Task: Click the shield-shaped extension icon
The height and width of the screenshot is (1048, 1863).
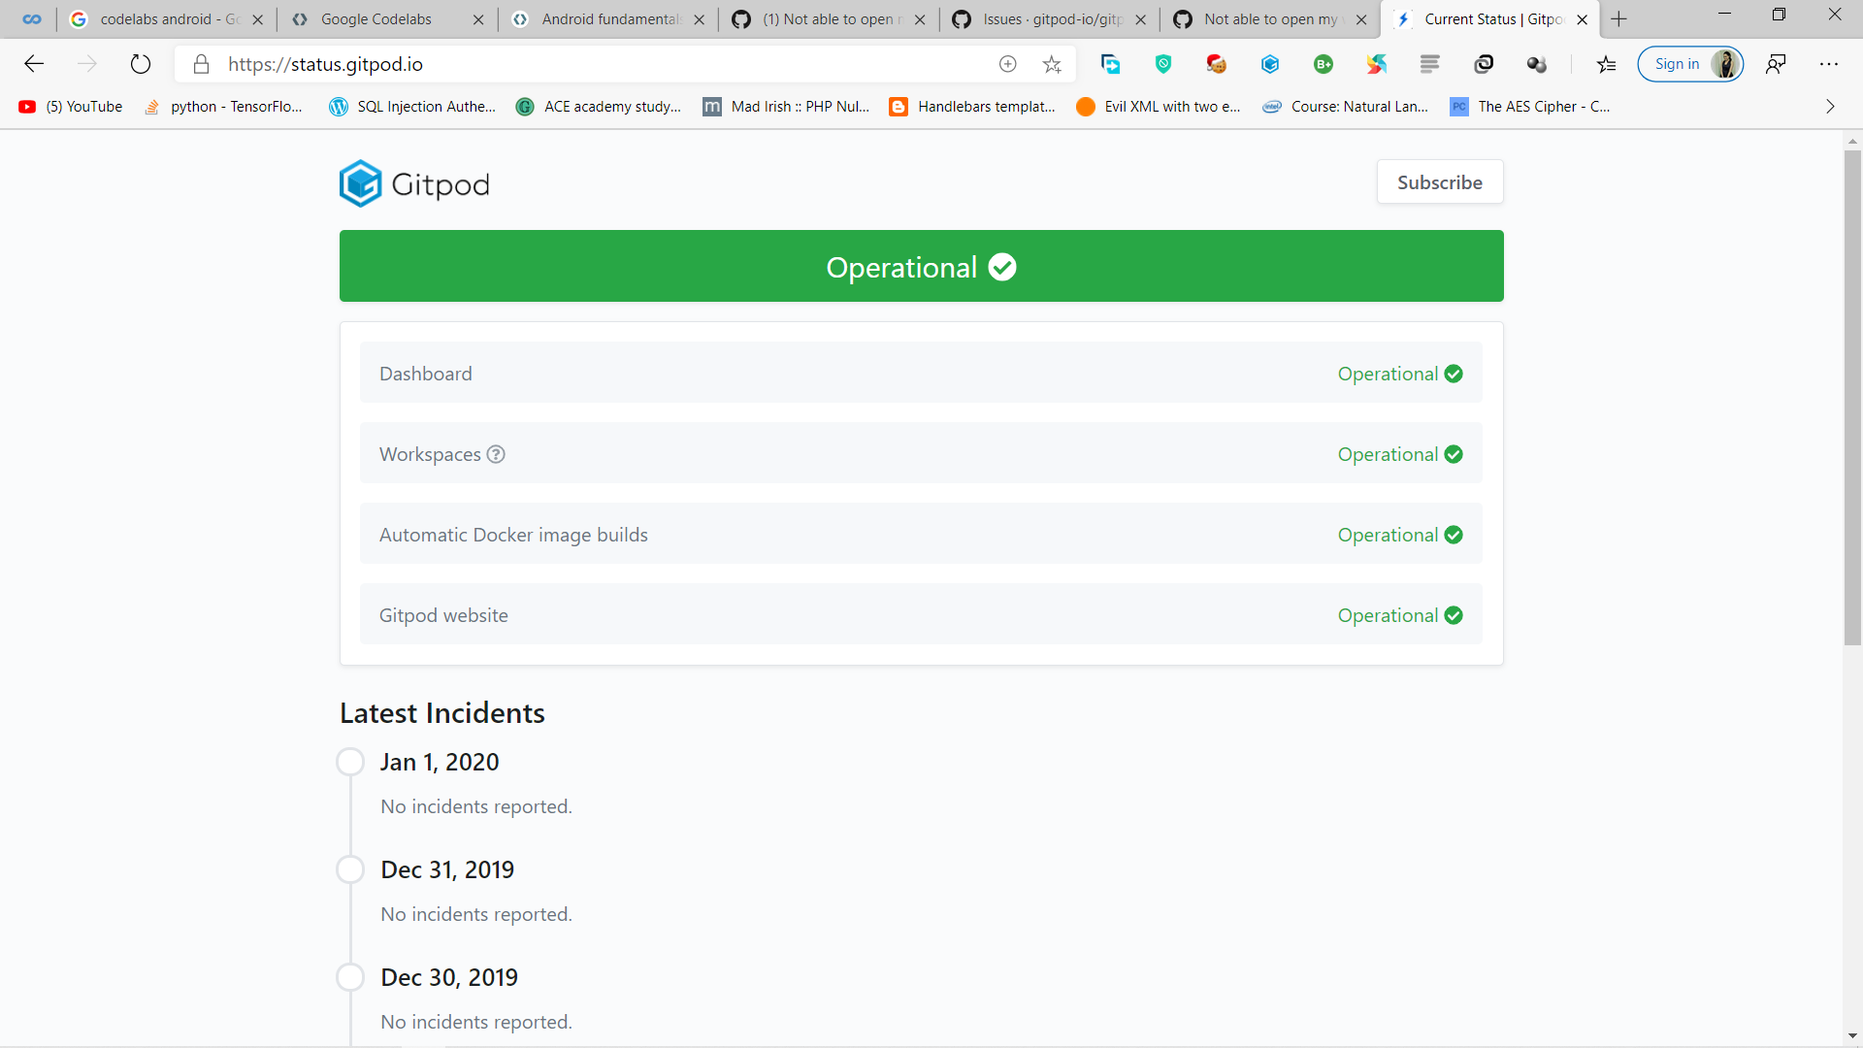Action: (x=1164, y=64)
